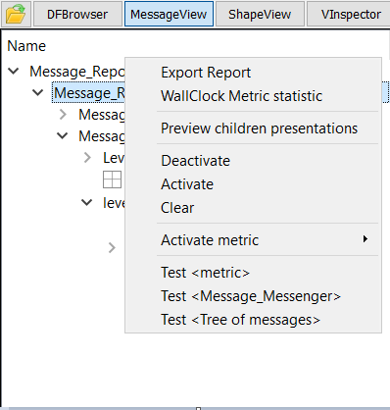Select WallClock Metric statistic menu entry
The height and width of the screenshot is (410, 390).
242,96
